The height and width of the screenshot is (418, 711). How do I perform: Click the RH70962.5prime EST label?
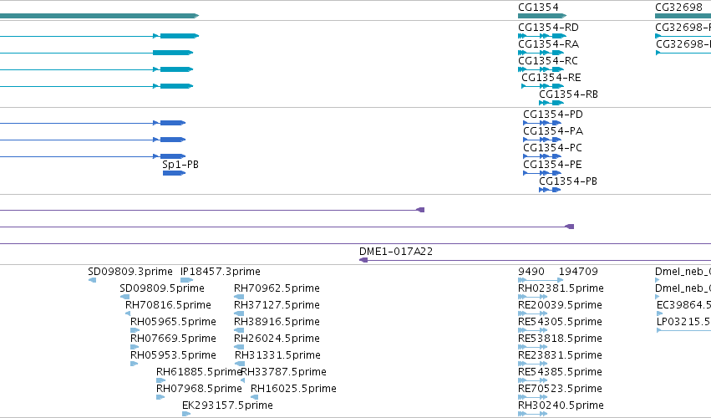tap(277, 288)
